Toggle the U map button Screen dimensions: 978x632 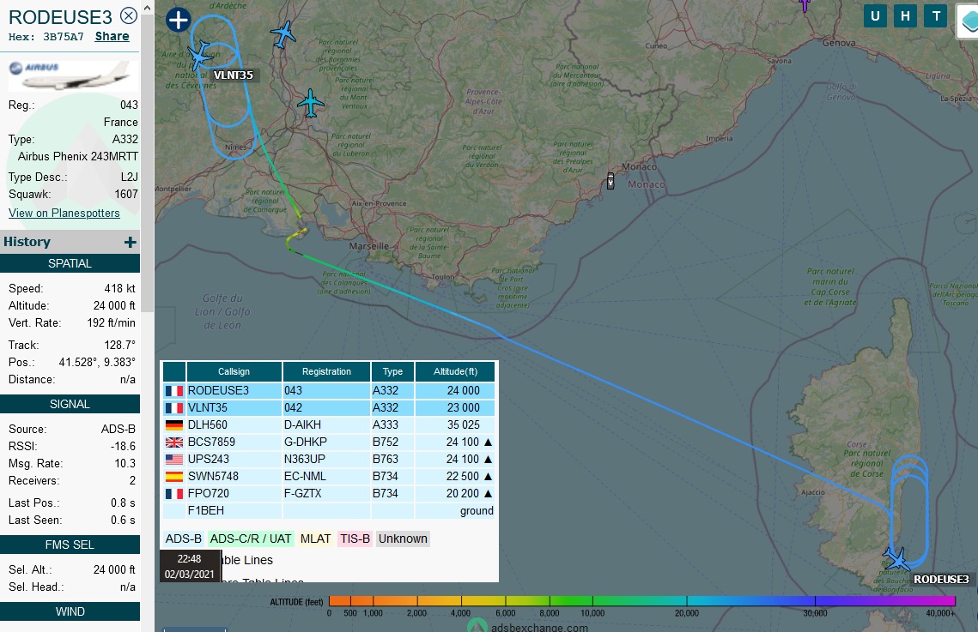click(875, 16)
